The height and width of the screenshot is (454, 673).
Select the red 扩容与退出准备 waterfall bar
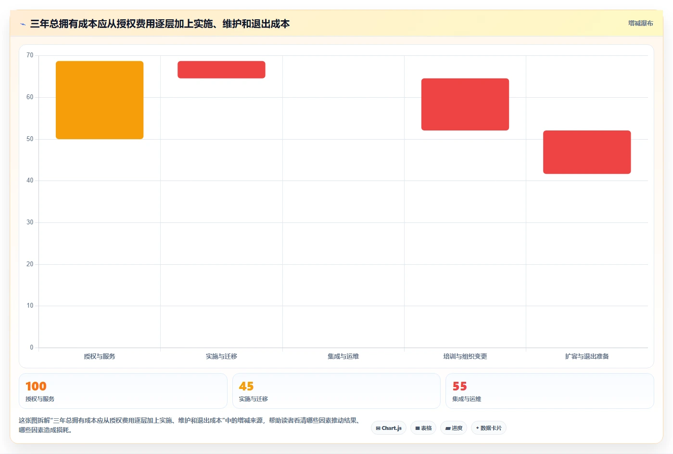587,152
